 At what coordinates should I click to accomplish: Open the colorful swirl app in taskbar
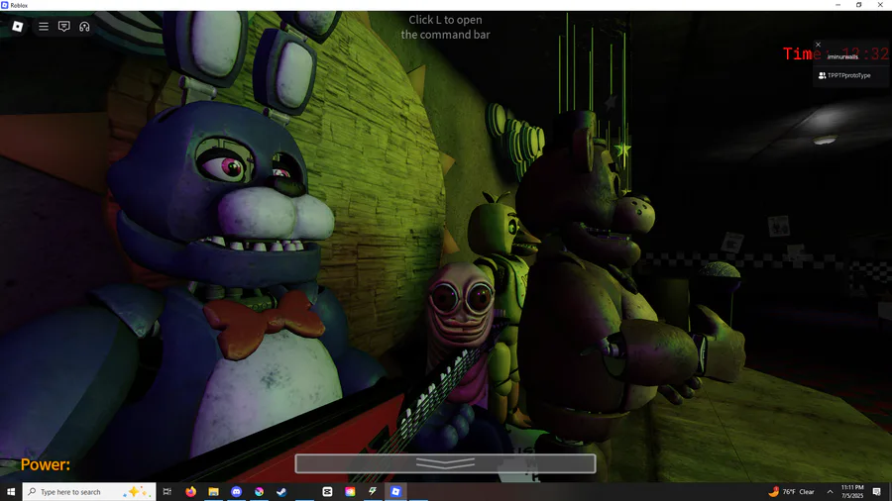click(259, 491)
